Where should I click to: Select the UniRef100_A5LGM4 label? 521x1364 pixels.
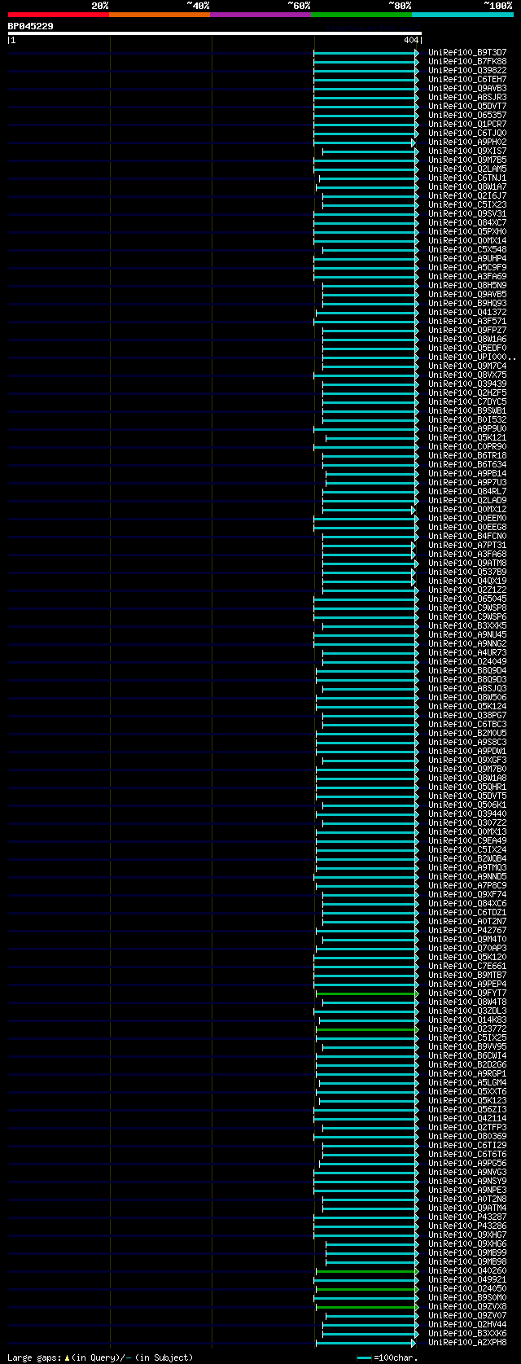tap(467, 1082)
